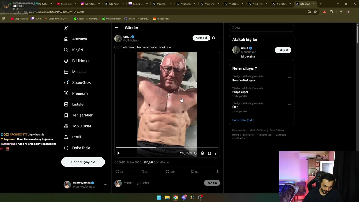Viewport: 359px width, 202px height.
Task: Click the Abone ol button
Action: coord(201,38)
